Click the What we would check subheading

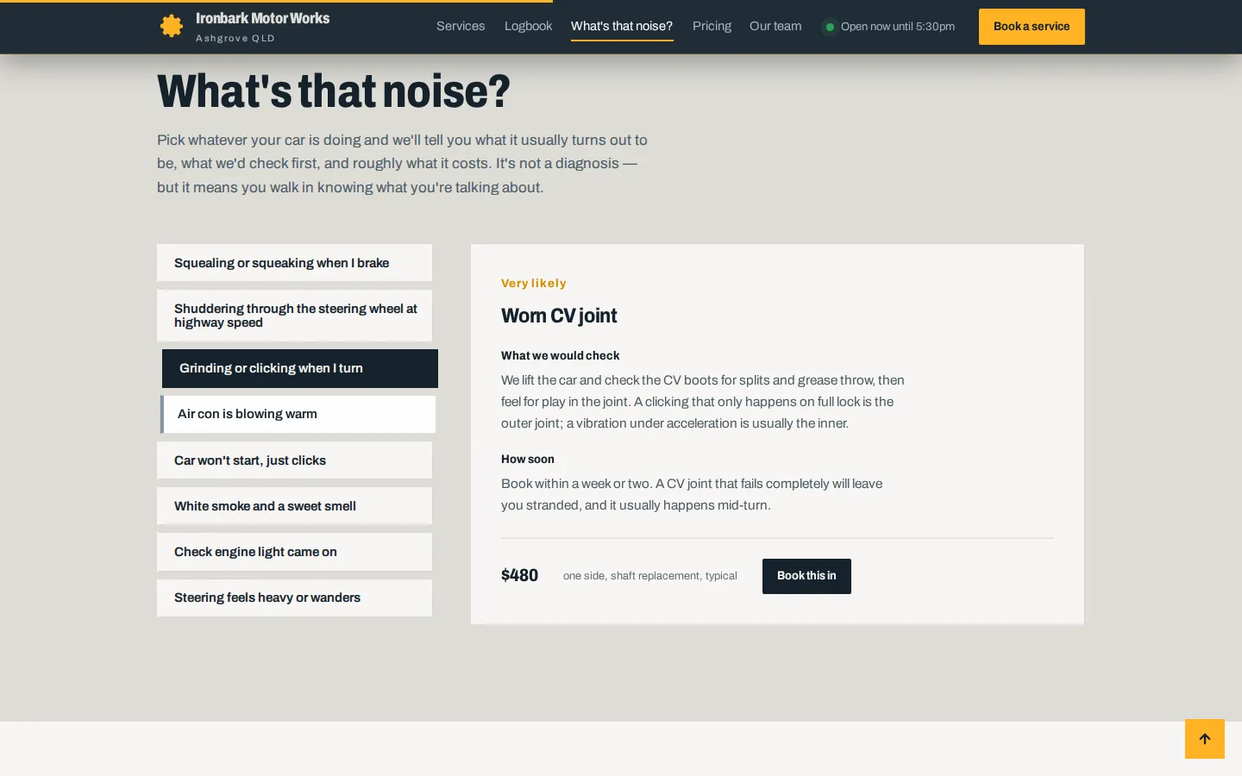[x=561, y=355]
